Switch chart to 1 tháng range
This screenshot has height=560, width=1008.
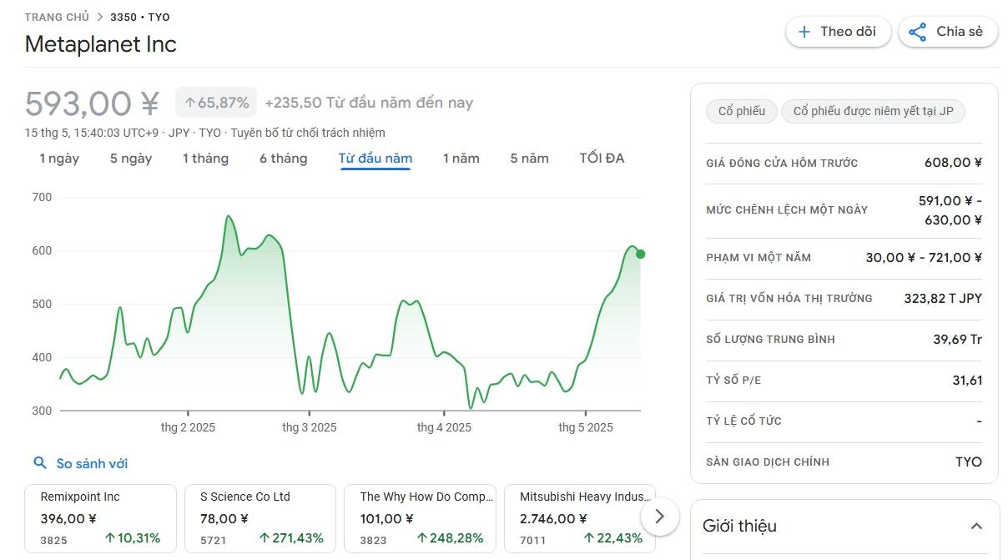[x=205, y=159]
